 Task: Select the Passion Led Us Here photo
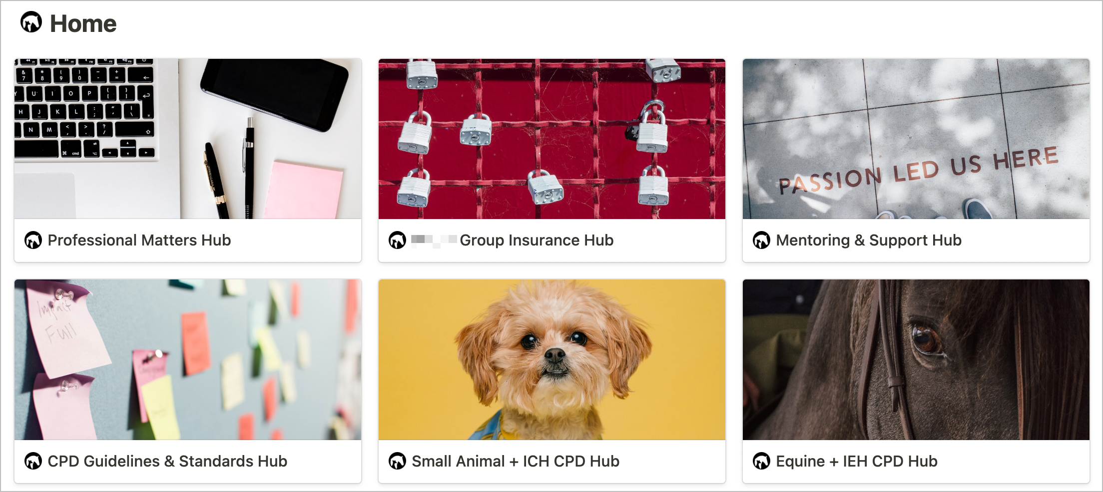pos(916,139)
